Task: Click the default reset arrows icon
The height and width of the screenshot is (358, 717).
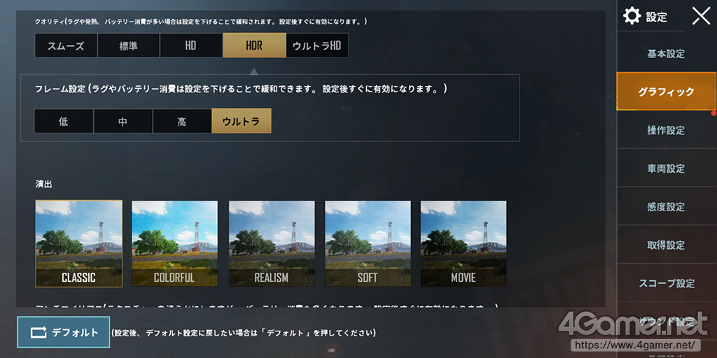Action: [x=39, y=332]
